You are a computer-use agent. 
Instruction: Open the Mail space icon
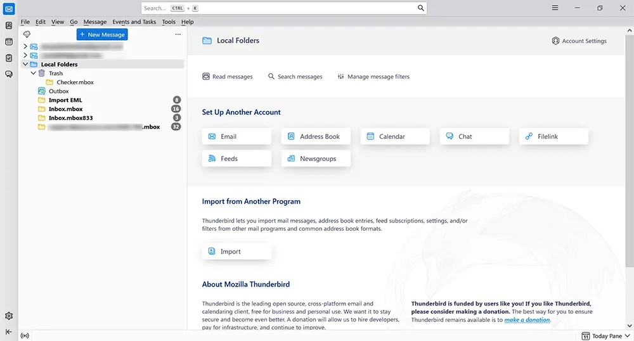(x=9, y=9)
